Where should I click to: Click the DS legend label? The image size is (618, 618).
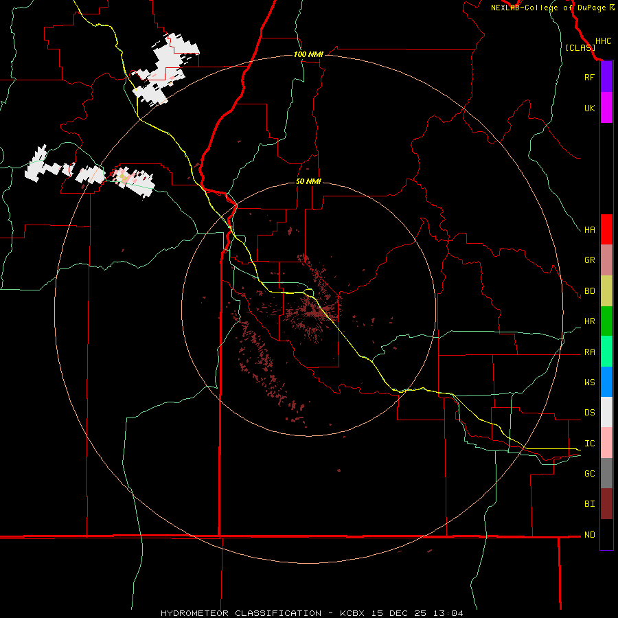click(x=589, y=413)
